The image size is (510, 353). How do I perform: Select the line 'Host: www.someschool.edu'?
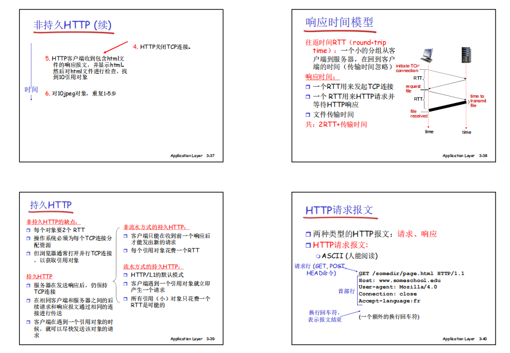[400, 280]
